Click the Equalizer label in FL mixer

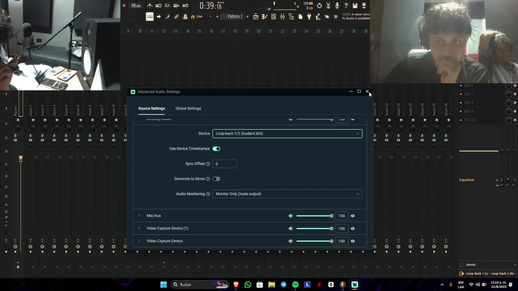pos(467,180)
